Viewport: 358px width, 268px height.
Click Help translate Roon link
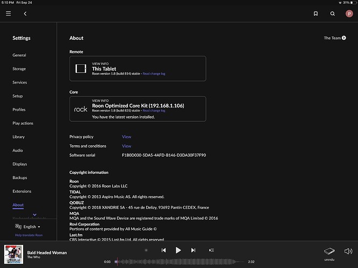click(29, 235)
